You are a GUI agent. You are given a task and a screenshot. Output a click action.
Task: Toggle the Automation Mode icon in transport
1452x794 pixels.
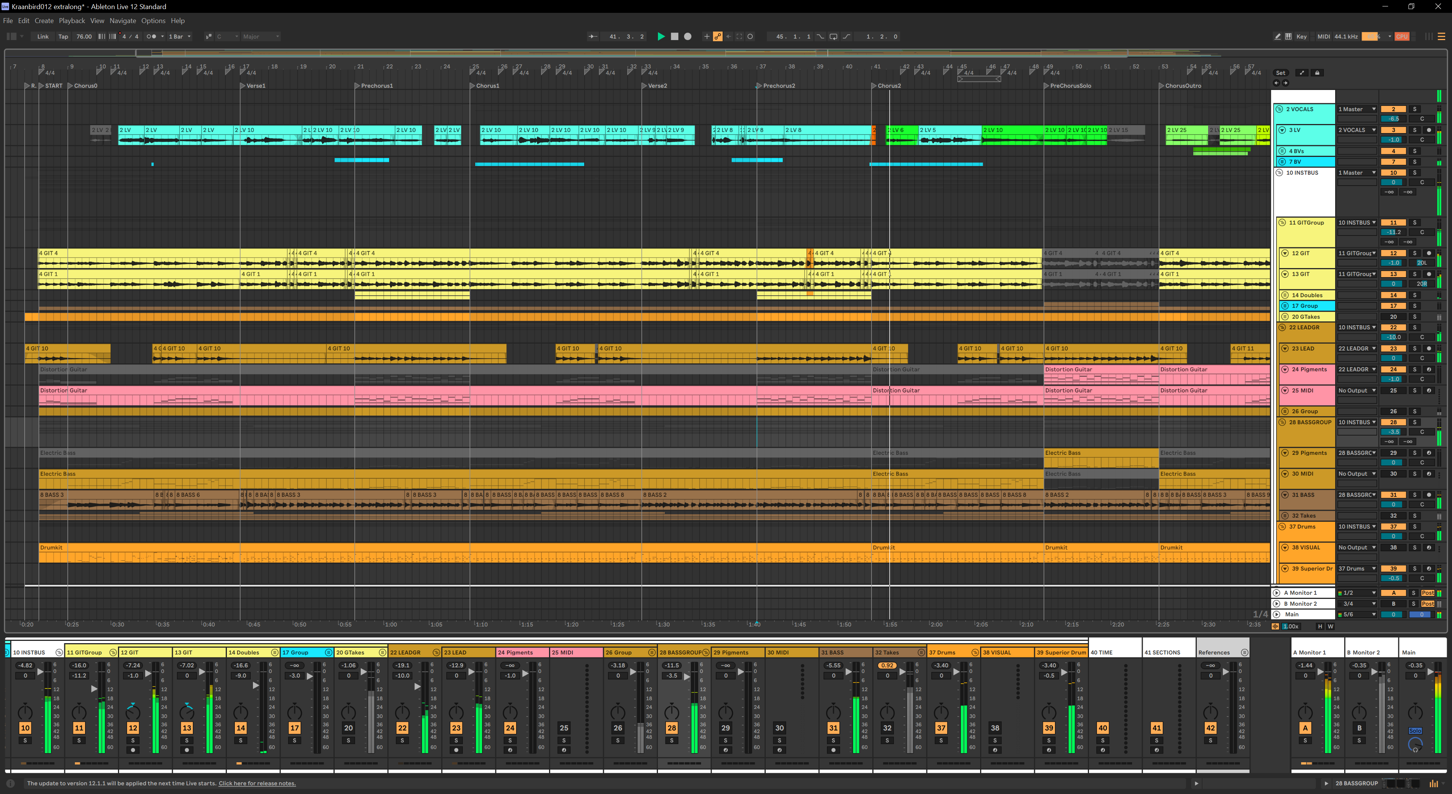(718, 36)
